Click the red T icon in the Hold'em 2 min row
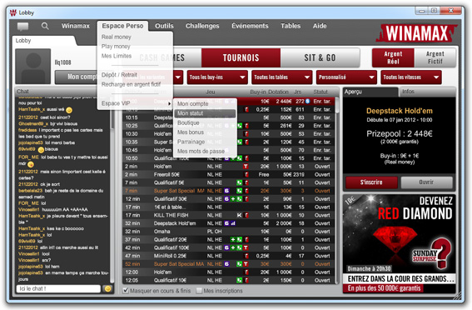Viewport: 472px width, 310px height. (246, 167)
